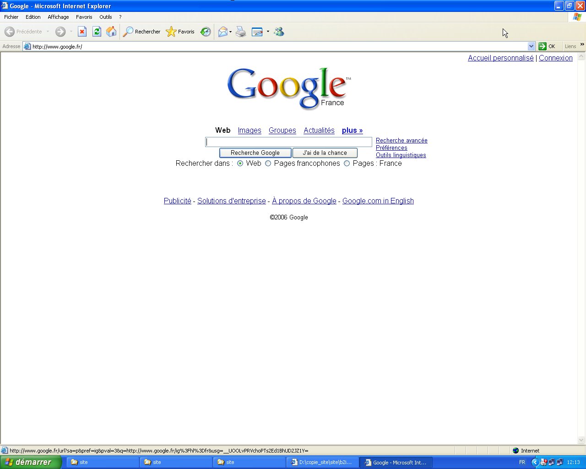Image resolution: width=586 pixels, height=469 pixels.
Task: Stop page loading with red X icon
Action: click(82, 32)
